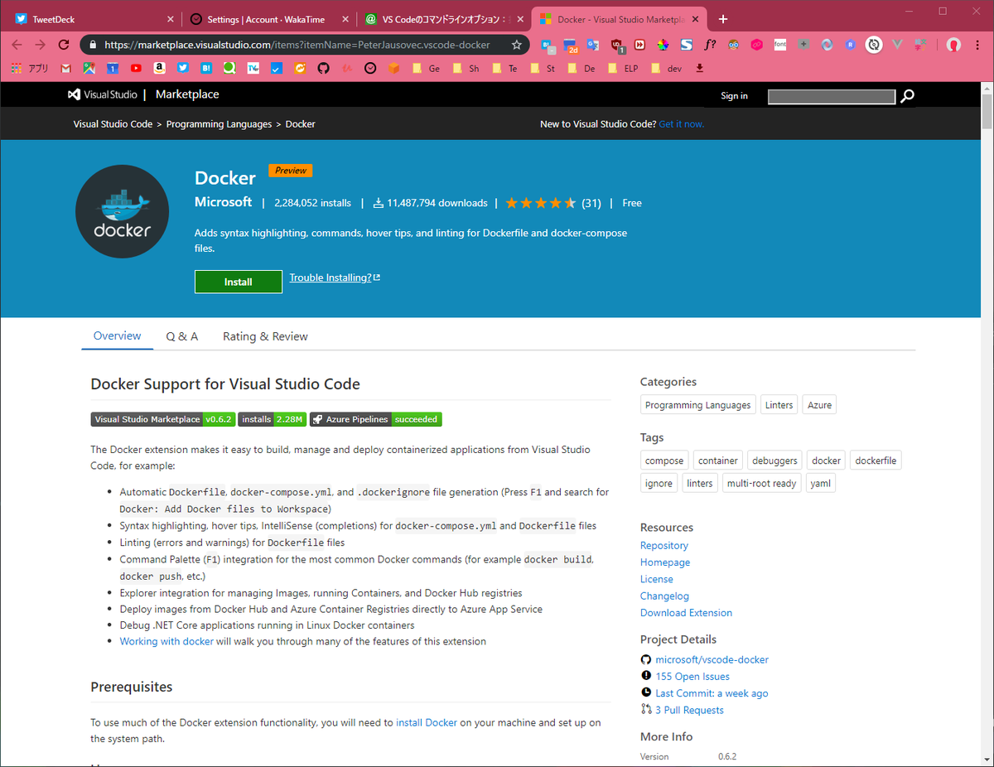Open the Q & A tab
The image size is (994, 767).
coord(182,336)
